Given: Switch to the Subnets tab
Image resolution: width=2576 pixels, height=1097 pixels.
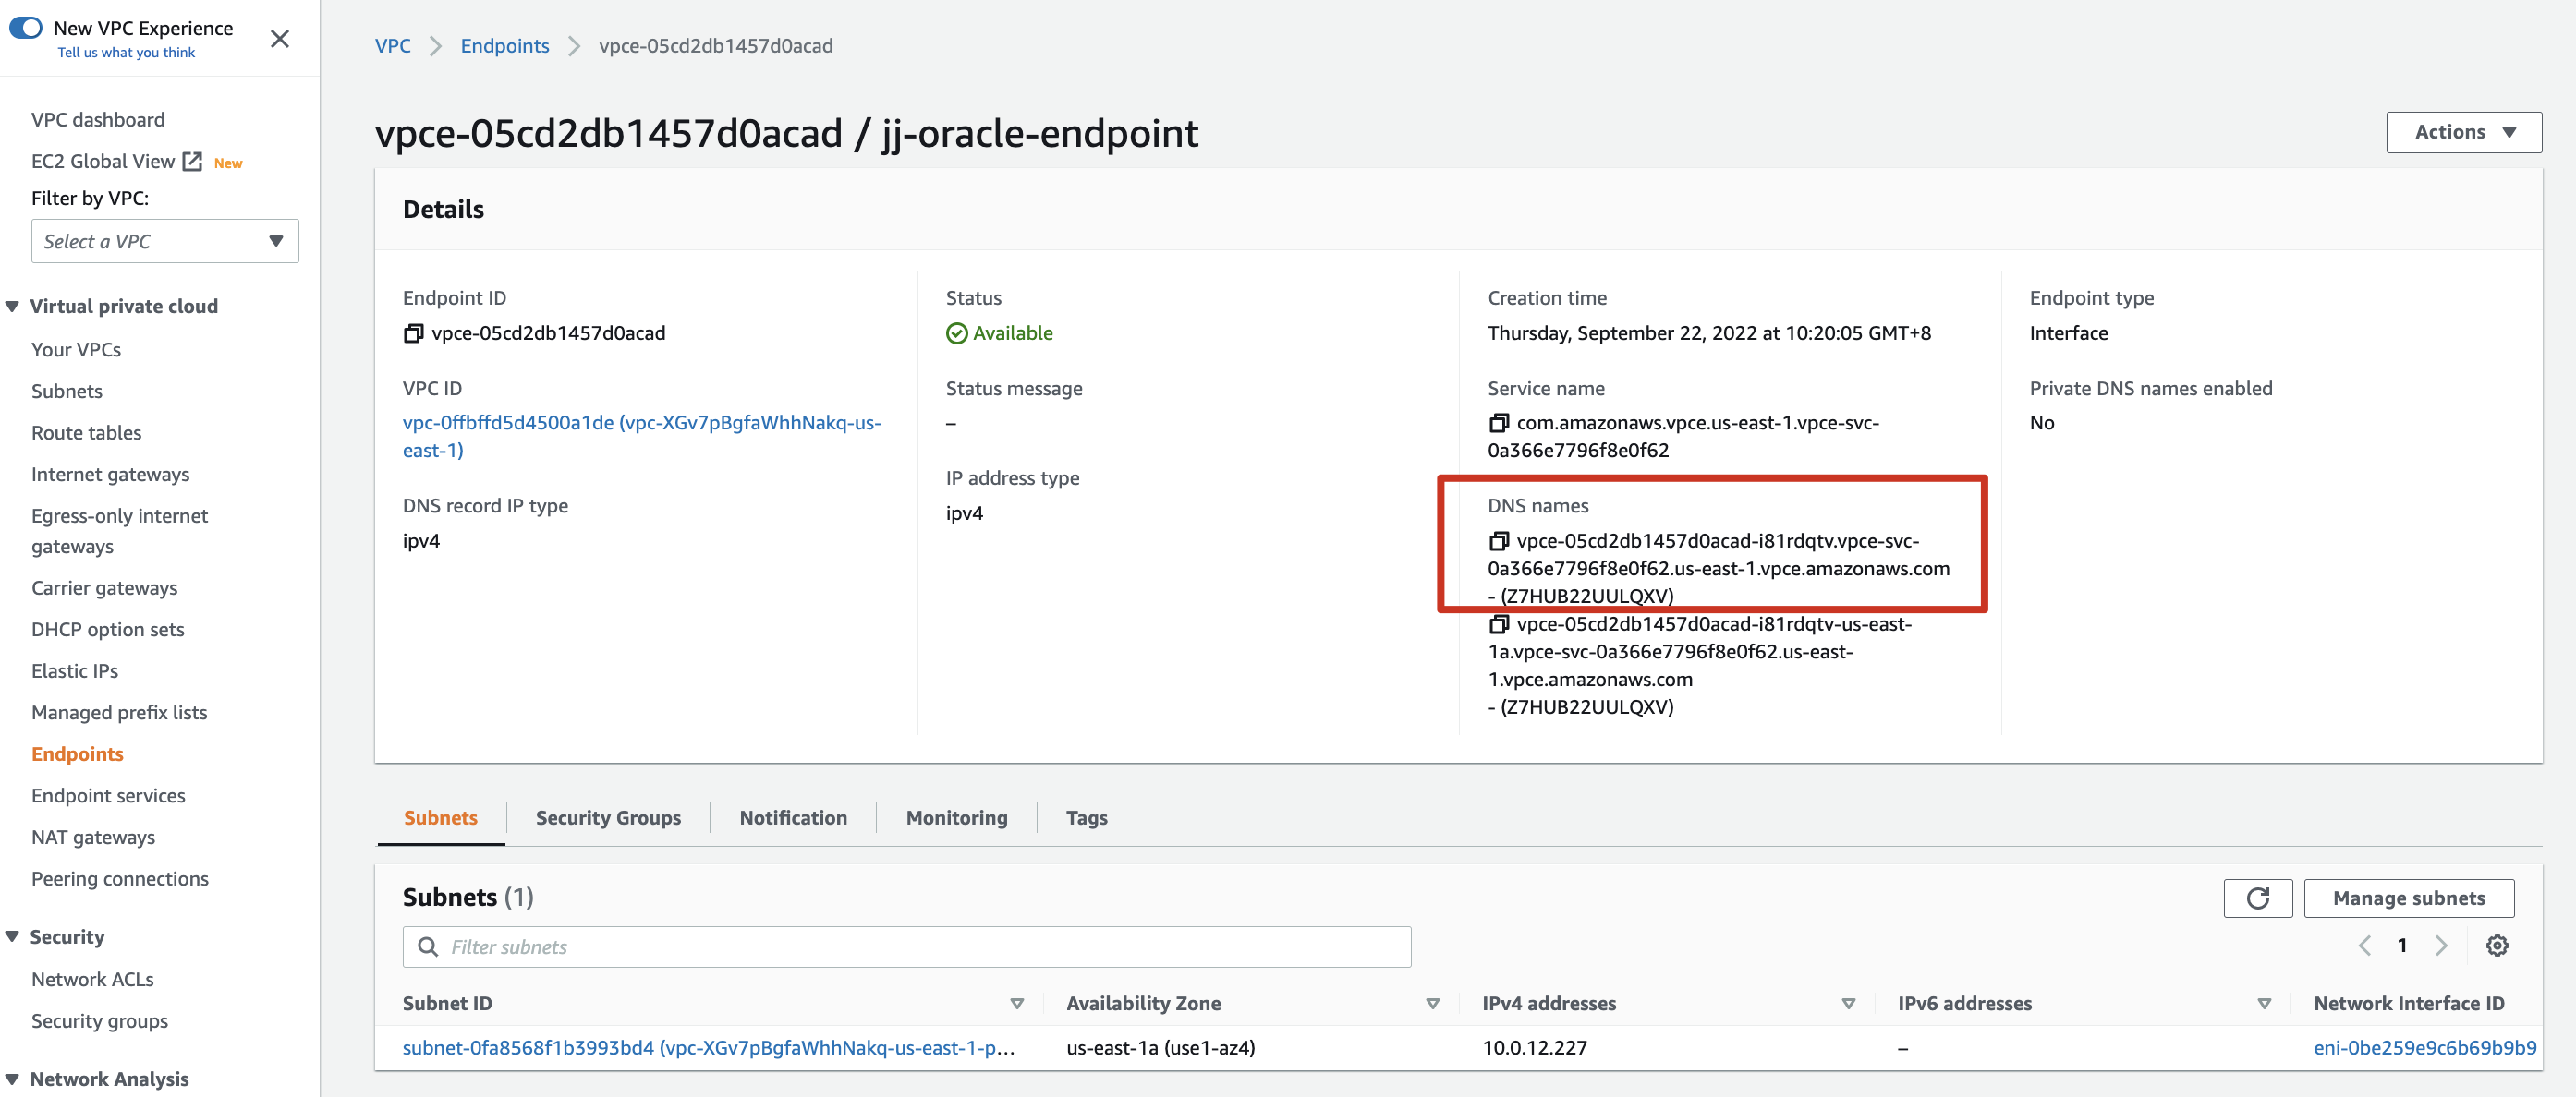Looking at the screenshot, I should pyautogui.click(x=441, y=818).
